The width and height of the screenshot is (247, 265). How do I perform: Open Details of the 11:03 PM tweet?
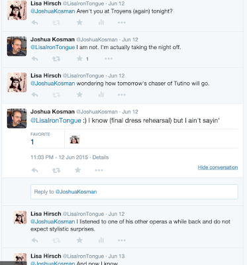[x=101, y=157]
